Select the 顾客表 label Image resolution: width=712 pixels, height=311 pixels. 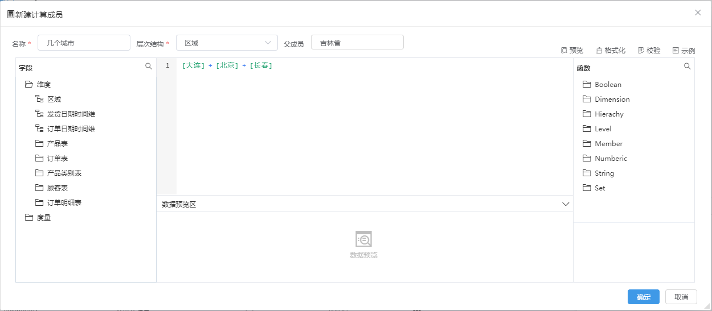(58, 188)
